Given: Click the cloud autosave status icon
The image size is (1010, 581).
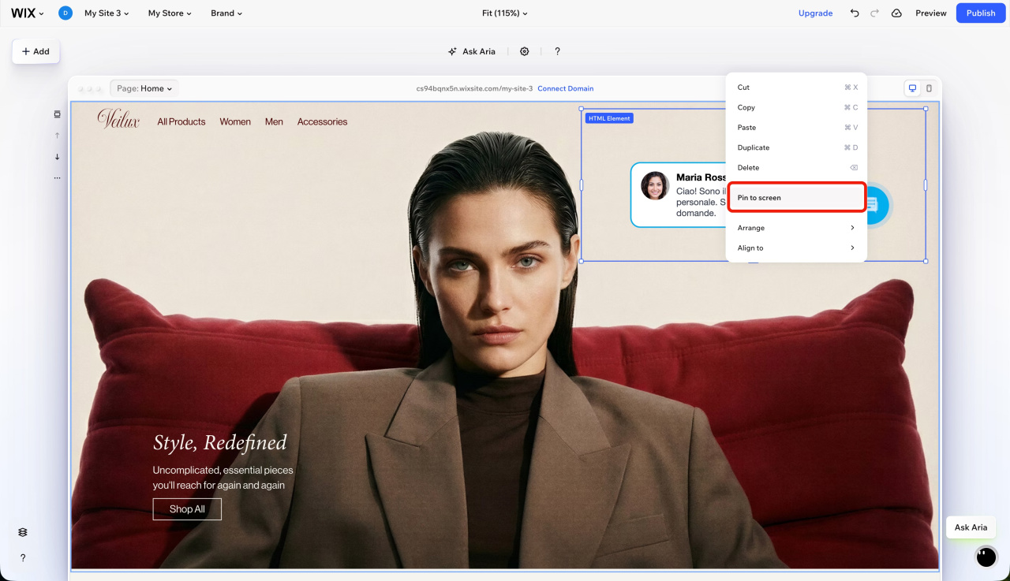Looking at the screenshot, I should point(896,13).
